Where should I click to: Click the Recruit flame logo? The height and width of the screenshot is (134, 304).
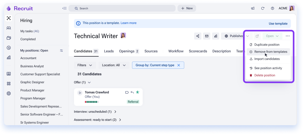9,8
